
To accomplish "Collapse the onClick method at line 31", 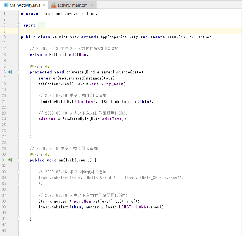I will [19, 160].
